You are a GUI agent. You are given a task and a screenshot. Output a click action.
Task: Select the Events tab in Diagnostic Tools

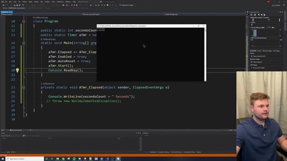pos(259,51)
